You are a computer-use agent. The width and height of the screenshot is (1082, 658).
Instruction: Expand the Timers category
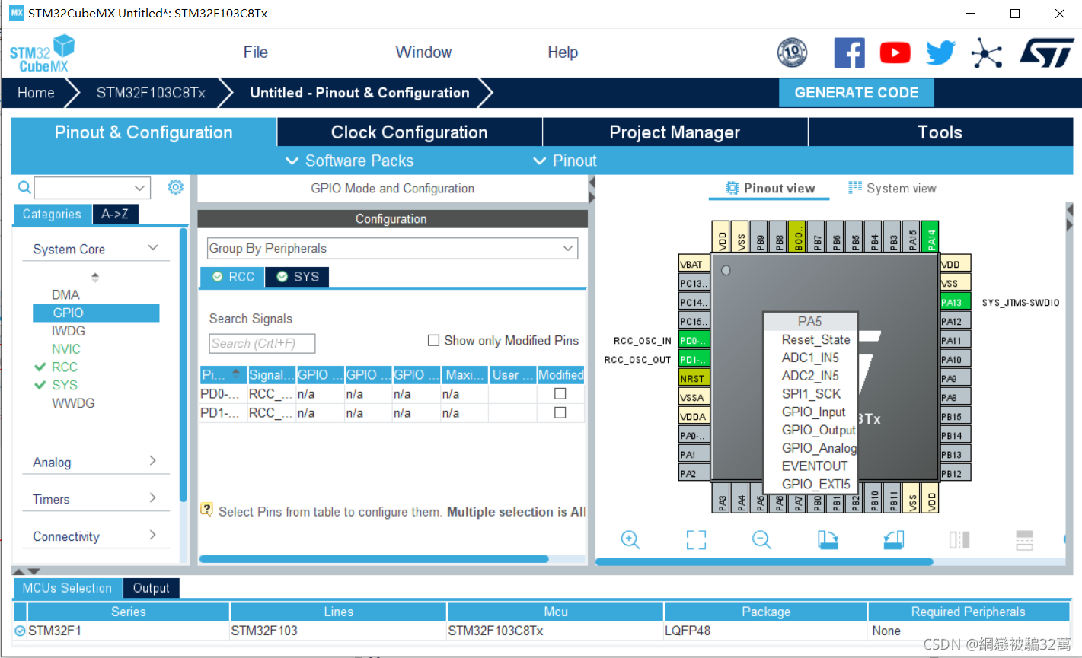click(153, 498)
